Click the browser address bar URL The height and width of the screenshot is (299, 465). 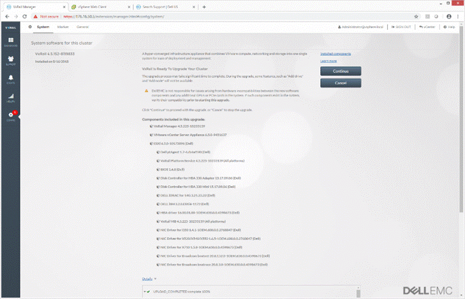click(114, 17)
